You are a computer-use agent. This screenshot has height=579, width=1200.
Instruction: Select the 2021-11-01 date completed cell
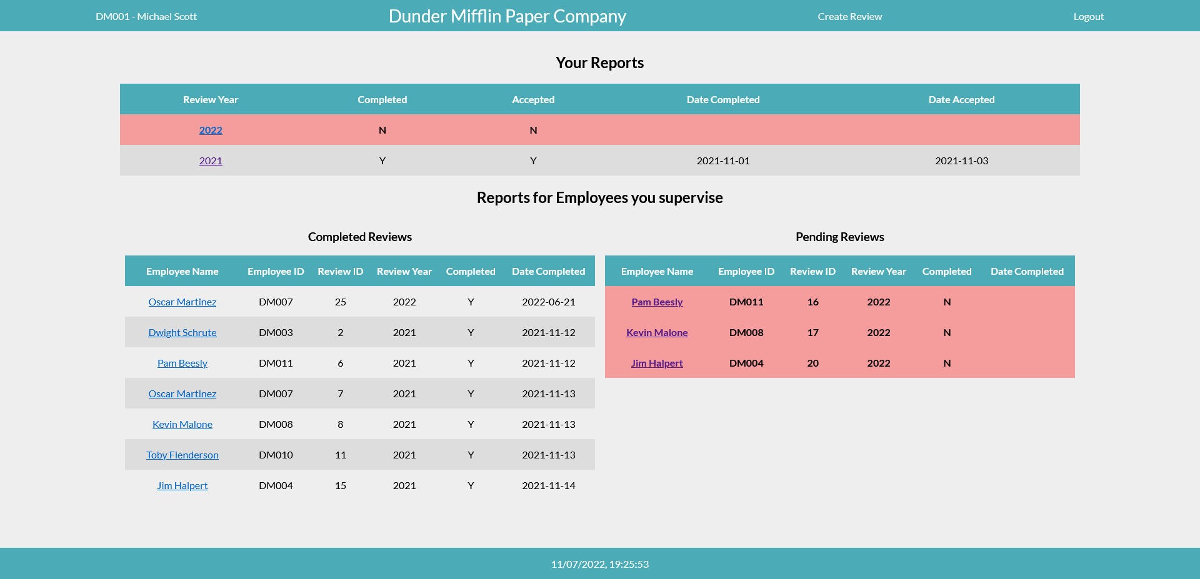pos(723,161)
